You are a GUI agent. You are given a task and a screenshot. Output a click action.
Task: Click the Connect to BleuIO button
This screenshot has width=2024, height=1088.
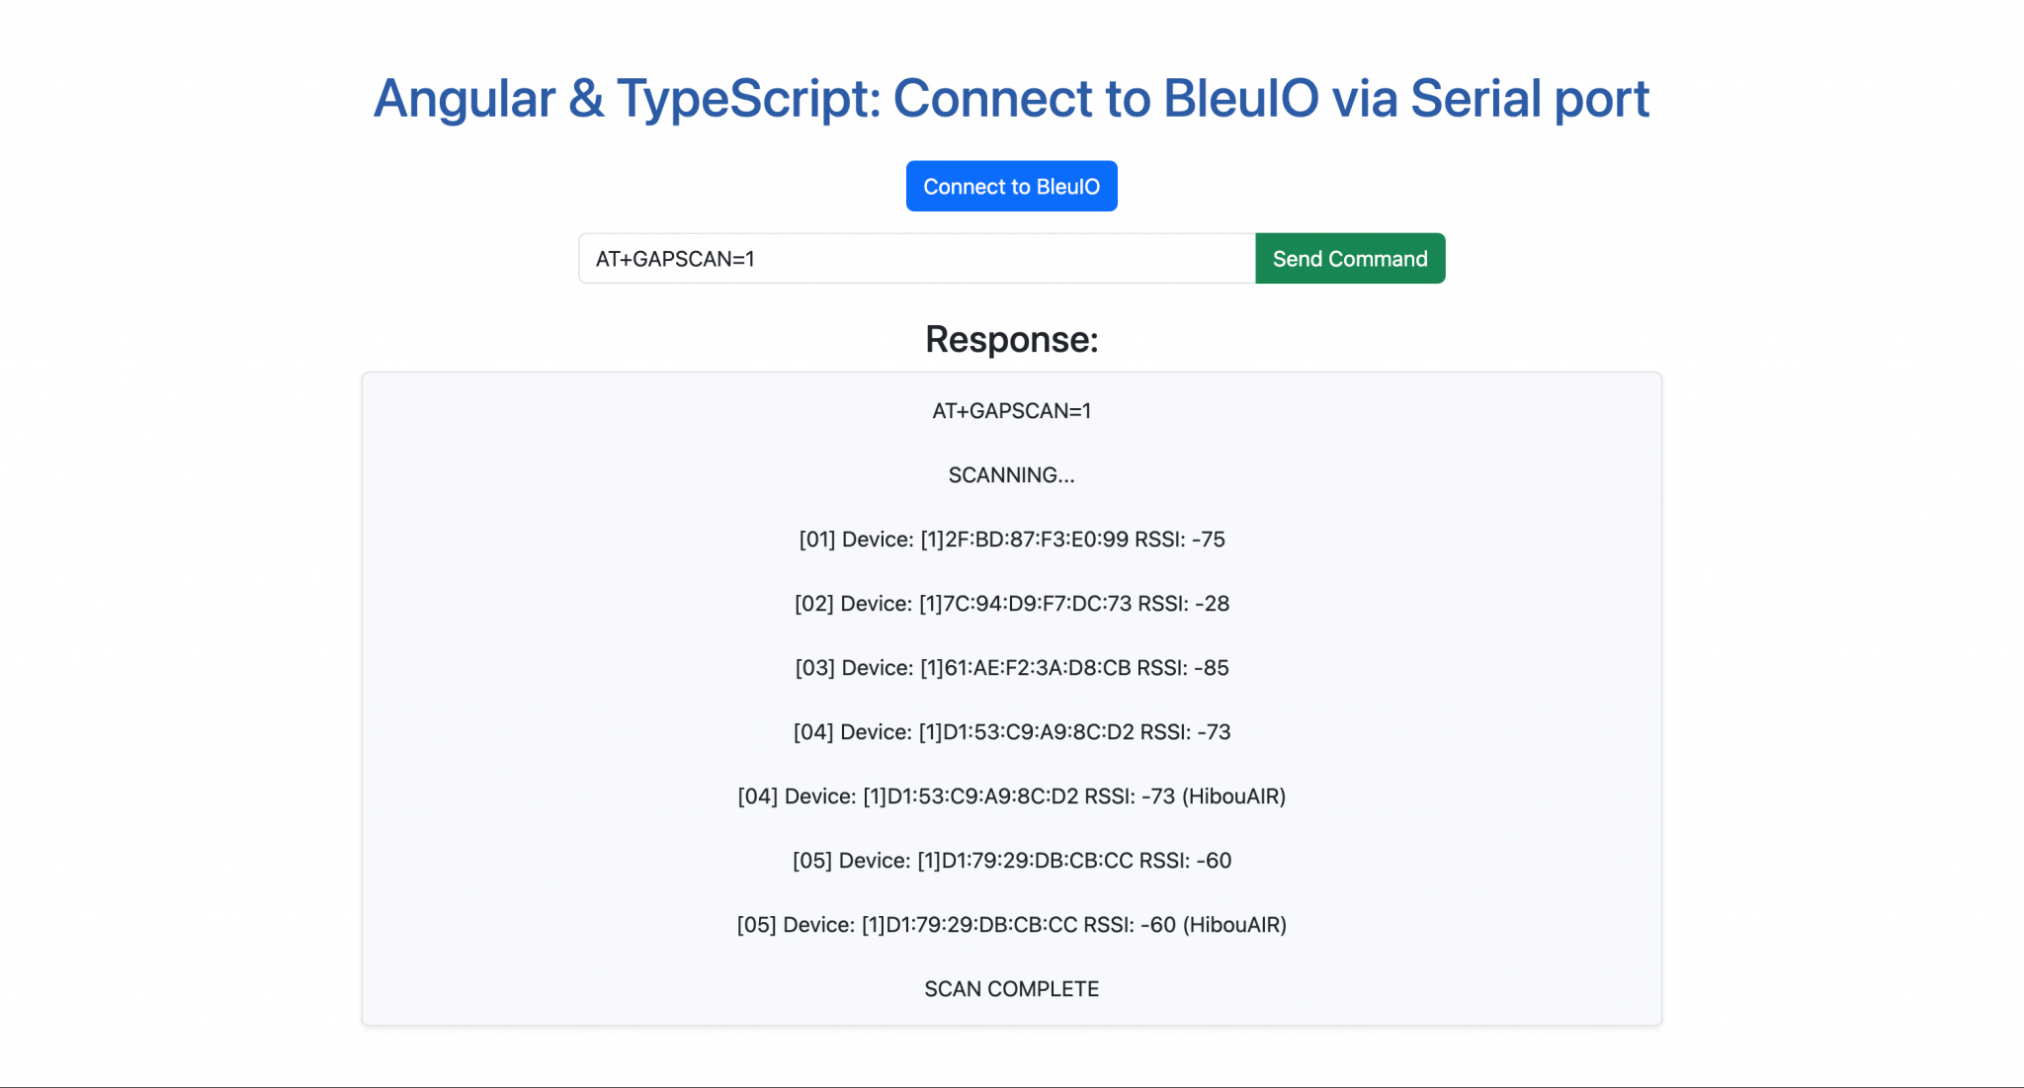(1011, 186)
